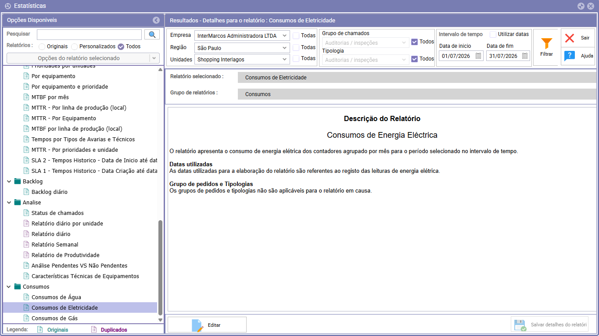Click the Filtrar button label

coord(546,54)
